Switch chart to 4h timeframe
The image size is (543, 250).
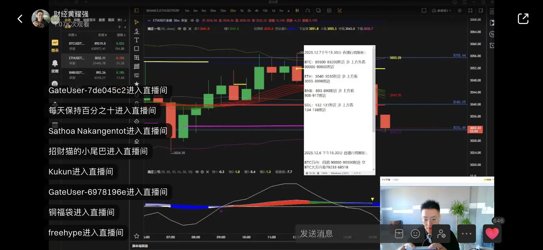click(x=257, y=11)
